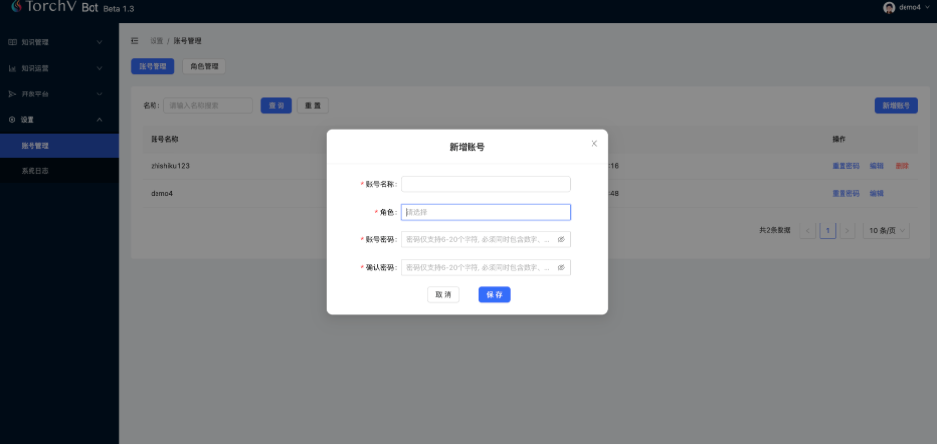Click 重置密码 link for zhishiku123
This screenshot has height=445, width=937.
[845, 166]
